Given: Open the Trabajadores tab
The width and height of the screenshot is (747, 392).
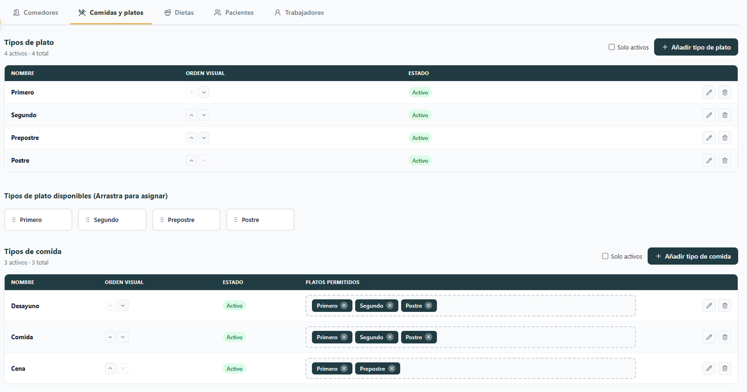Looking at the screenshot, I should 299,13.
